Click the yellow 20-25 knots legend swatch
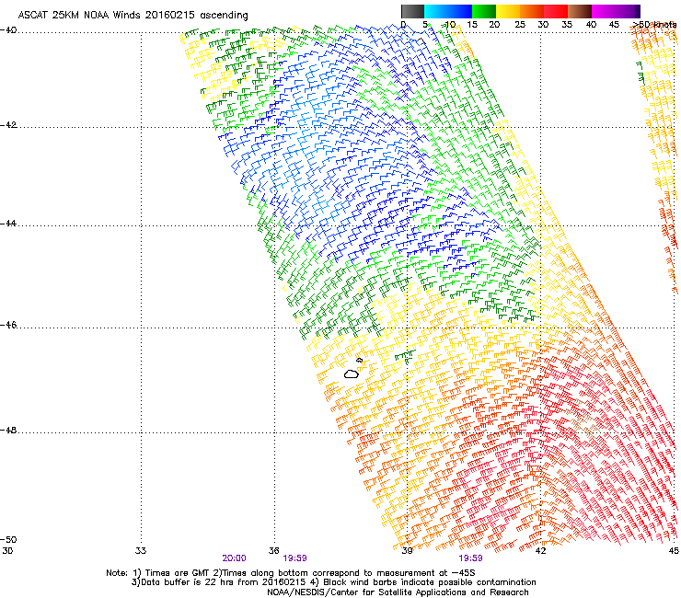 pyautogui.click(x=508, y=11)
